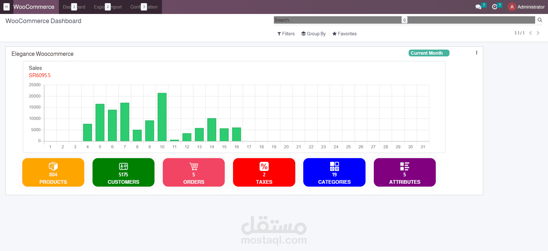
Task: Click the Administrator avatar icon
Action: (x=512, y=7)
